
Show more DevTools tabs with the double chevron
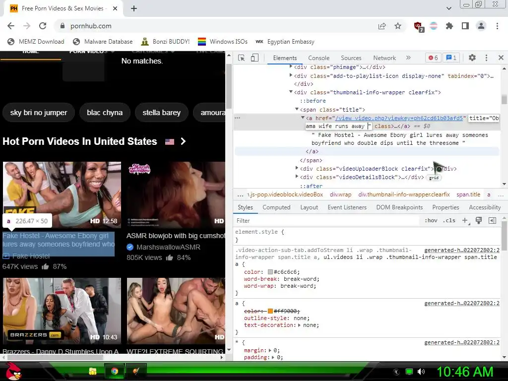click(x=408, y=58)
